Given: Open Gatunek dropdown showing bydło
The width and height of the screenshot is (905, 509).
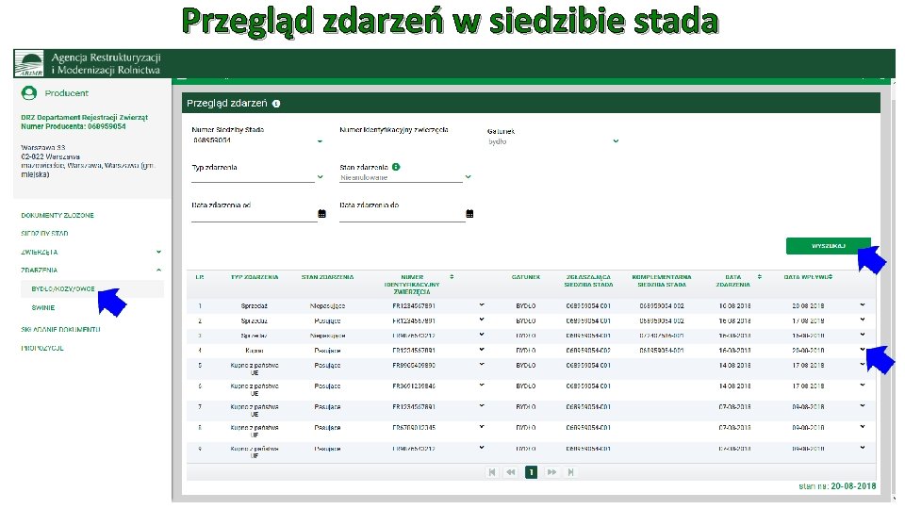Looking at the screenshot, I should (616, 140).
